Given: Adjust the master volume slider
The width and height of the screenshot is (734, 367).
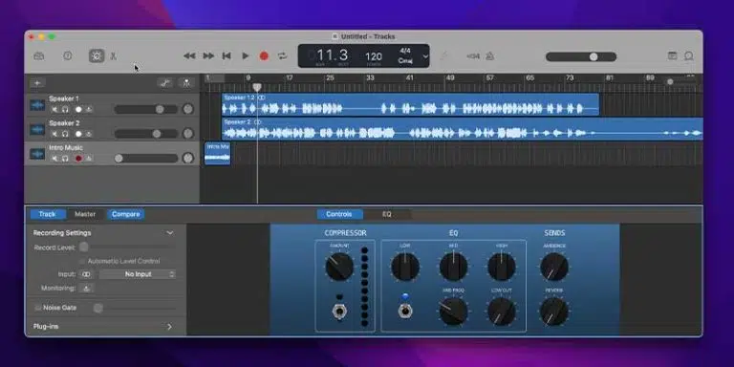Looking at the screenshot, I should pyautogui.click(x=581, y=56).
